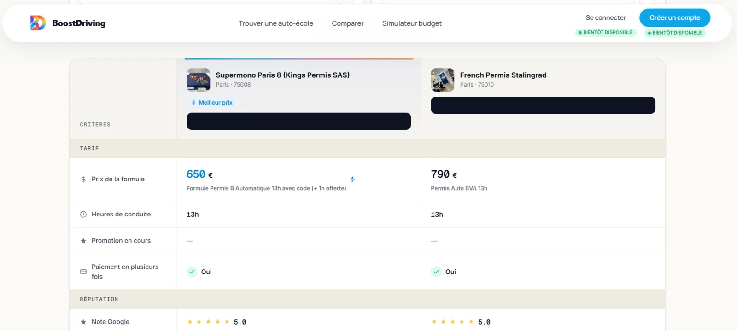
Task: Click the 5.0 star rating for French Permis Stalingrad
Action: coord(461,322)
